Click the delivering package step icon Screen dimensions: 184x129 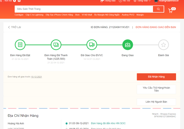pos(128,45)
